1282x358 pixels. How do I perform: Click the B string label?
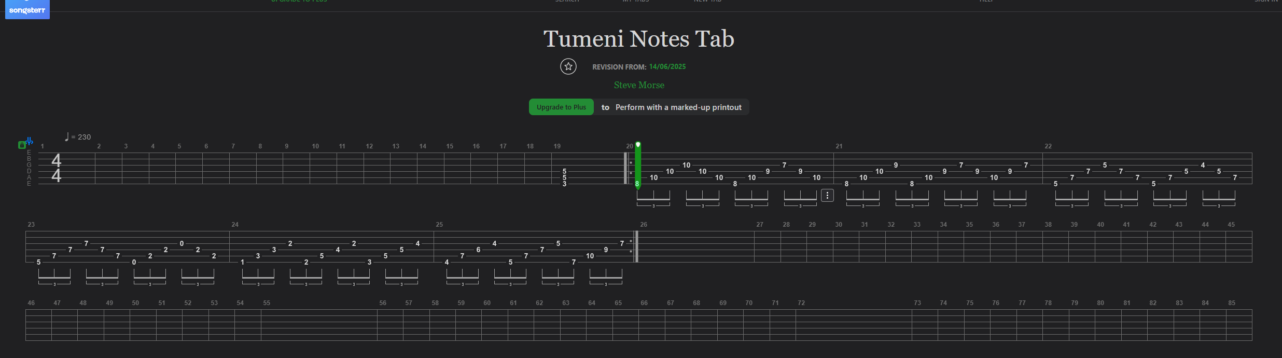[29, 159]
